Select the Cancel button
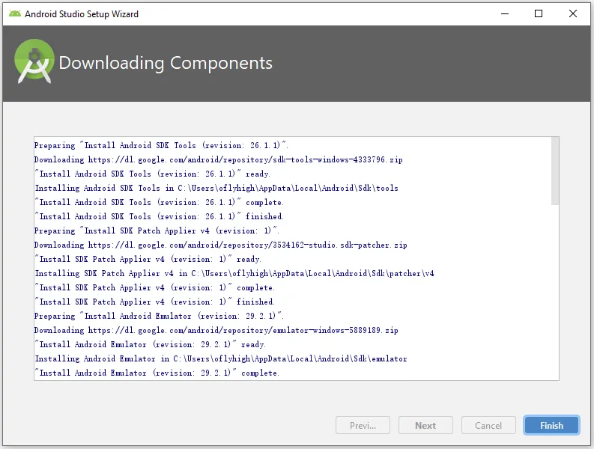Image resolution: width=594 pixels, height=449 pixels. pos(488,425)
